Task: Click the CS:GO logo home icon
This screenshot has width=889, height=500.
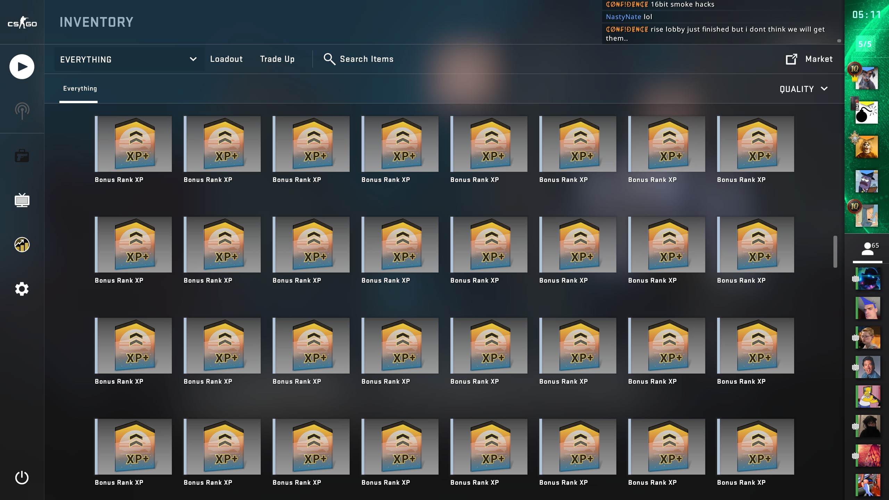Action: coord(22,23)
